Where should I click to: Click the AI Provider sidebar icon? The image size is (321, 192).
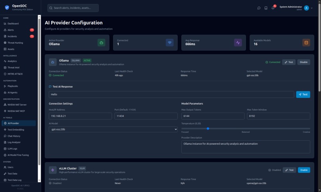click(5, 123)
